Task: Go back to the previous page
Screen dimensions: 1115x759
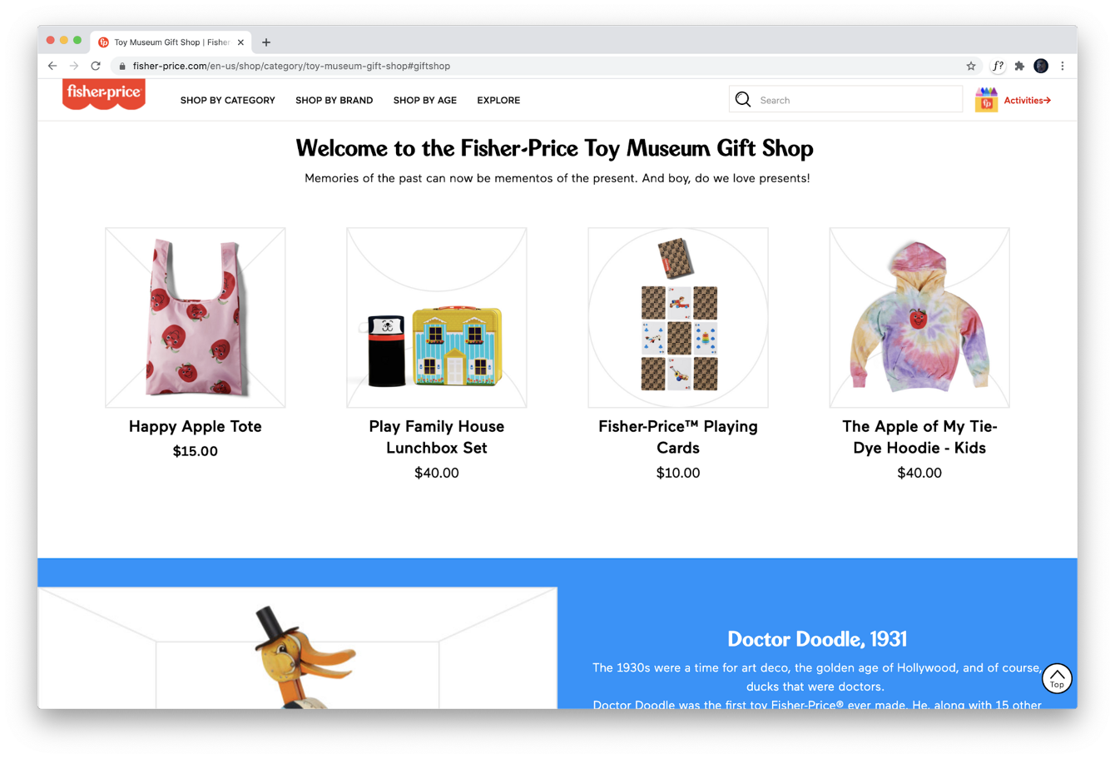Action: coord(52,66)
